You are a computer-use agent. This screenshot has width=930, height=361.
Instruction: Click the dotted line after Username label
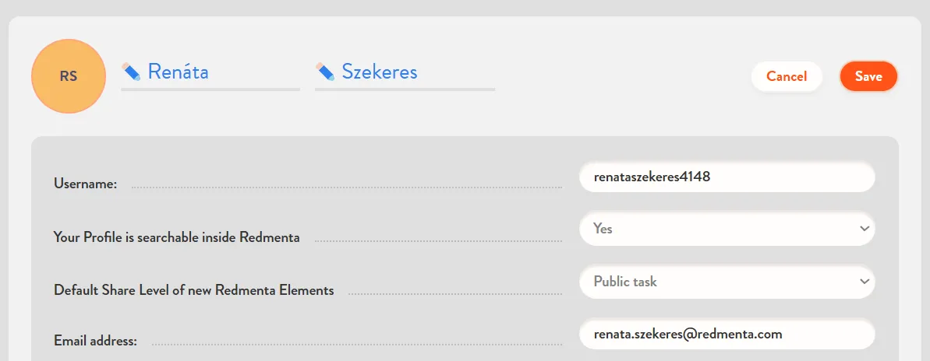coord(346,188)
